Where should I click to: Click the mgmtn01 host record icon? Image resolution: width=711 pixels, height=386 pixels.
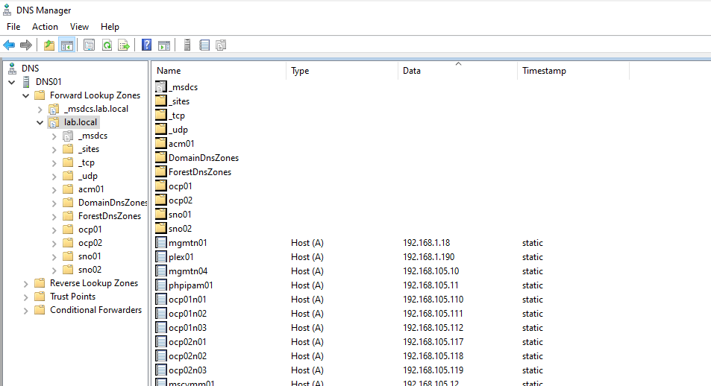pos(160,242)
